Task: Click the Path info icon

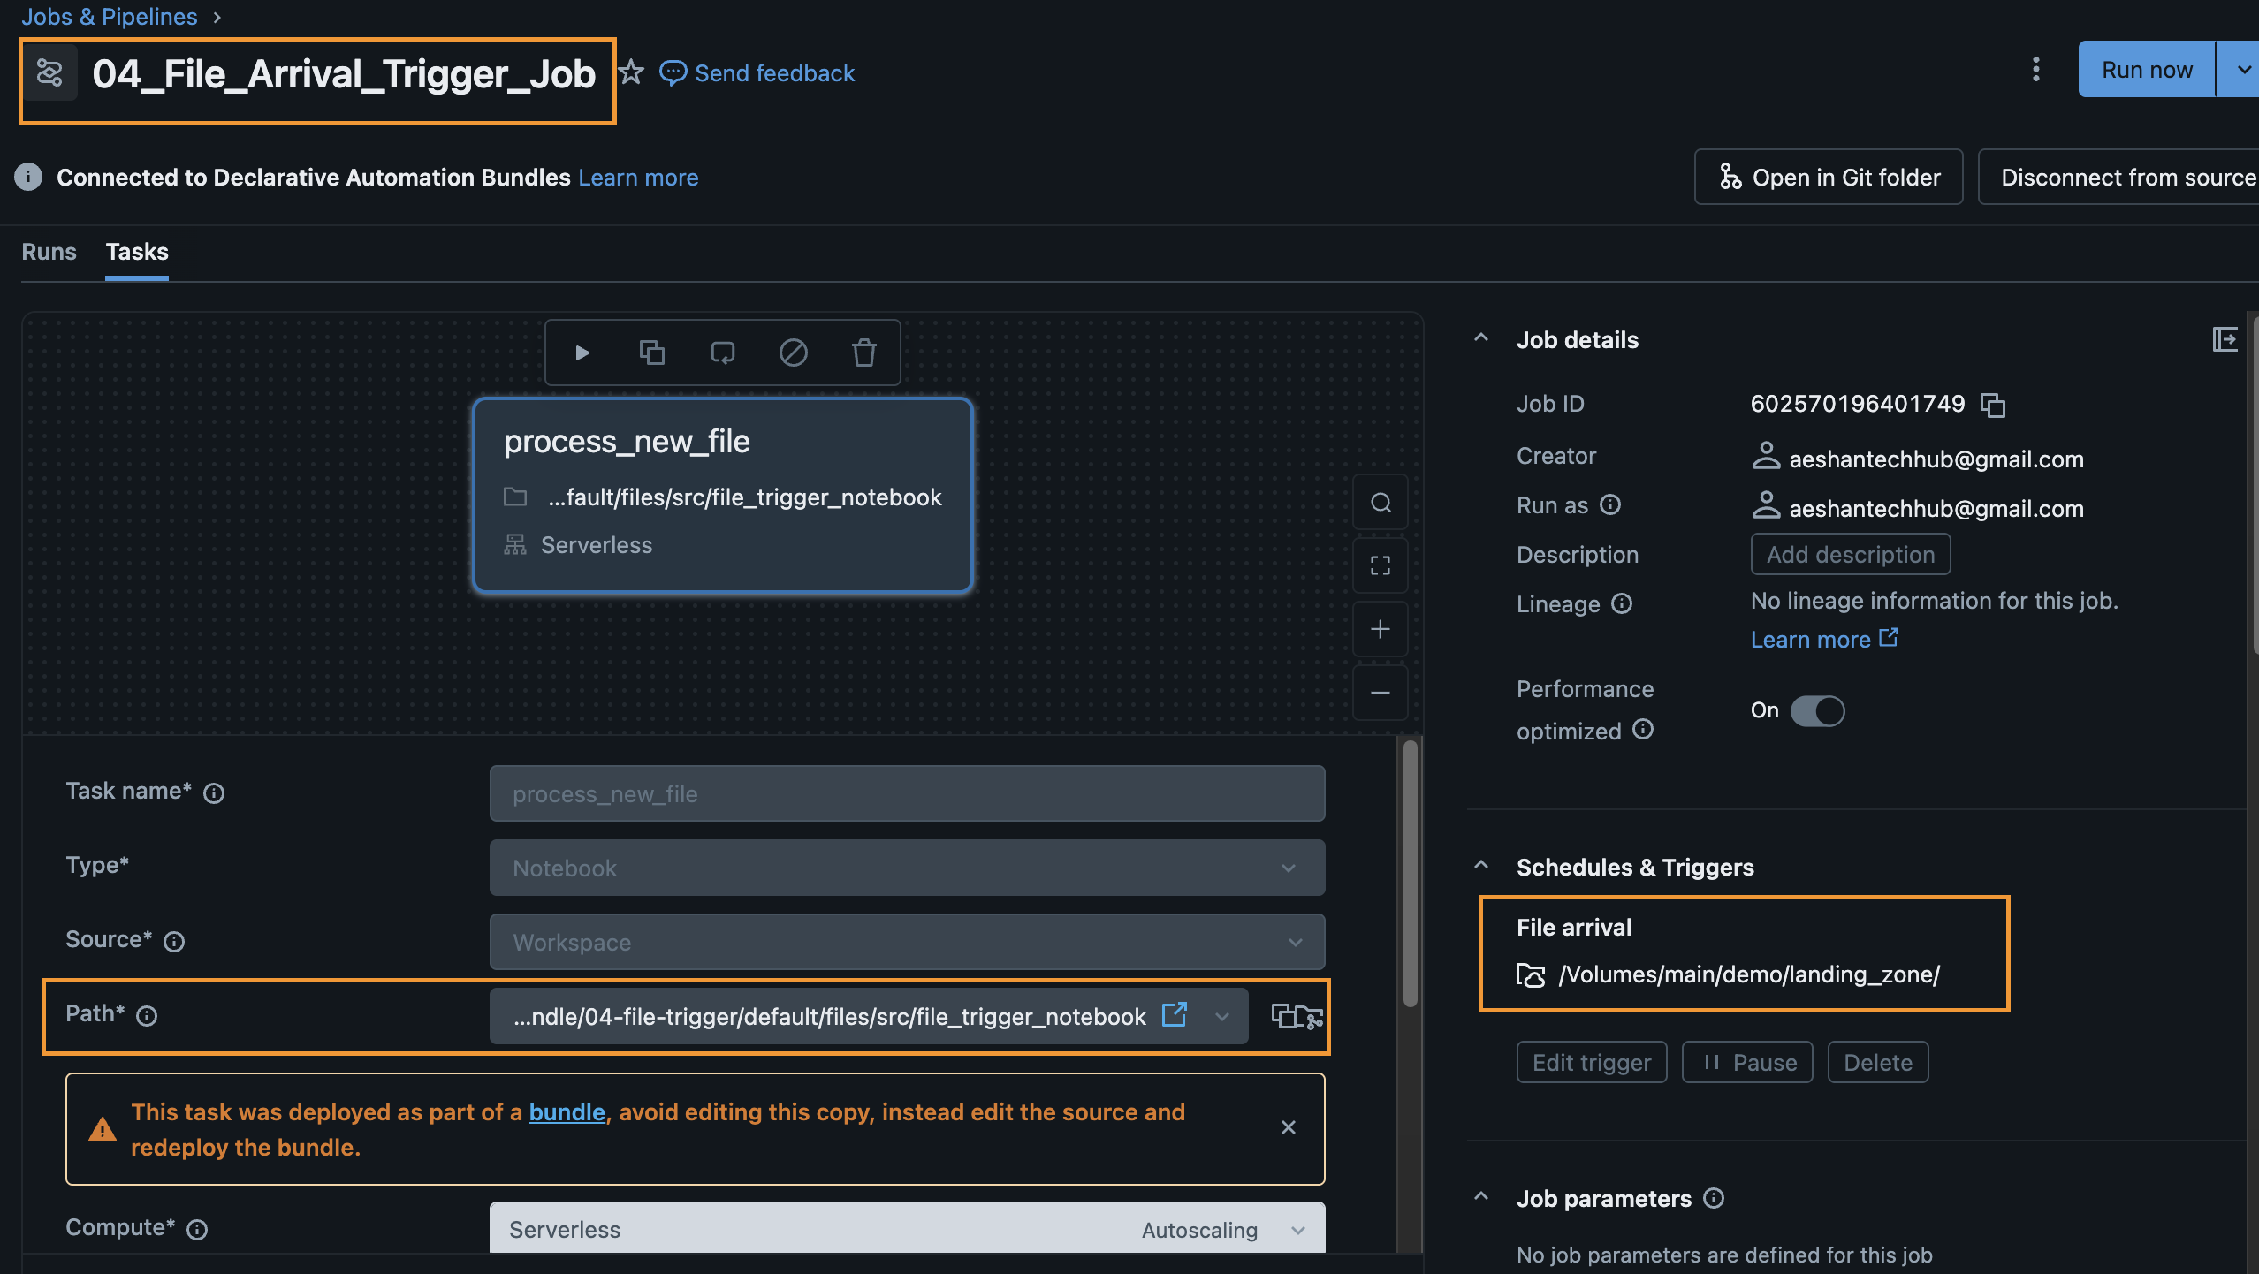Action: pos(147,1016)
